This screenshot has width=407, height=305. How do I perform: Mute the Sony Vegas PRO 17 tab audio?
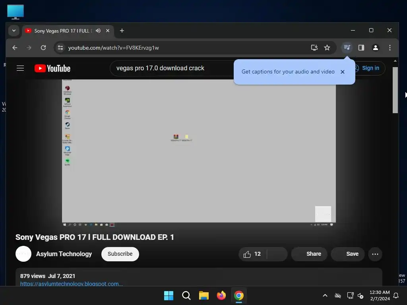tap(98, 31)
